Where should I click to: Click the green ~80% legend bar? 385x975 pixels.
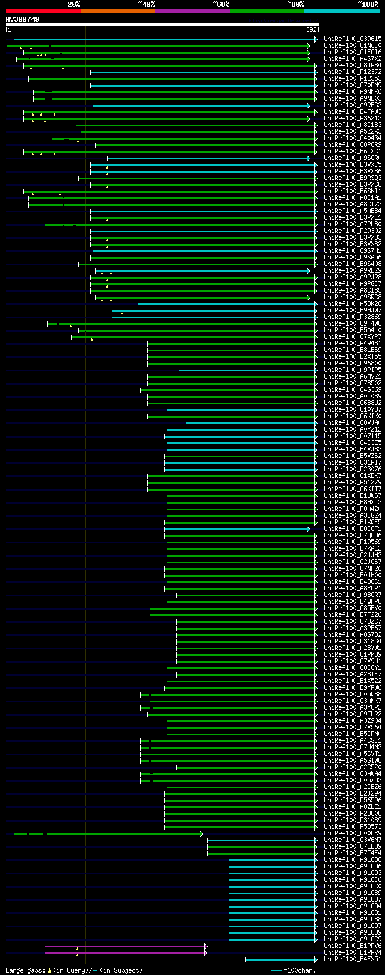point(266,10)
